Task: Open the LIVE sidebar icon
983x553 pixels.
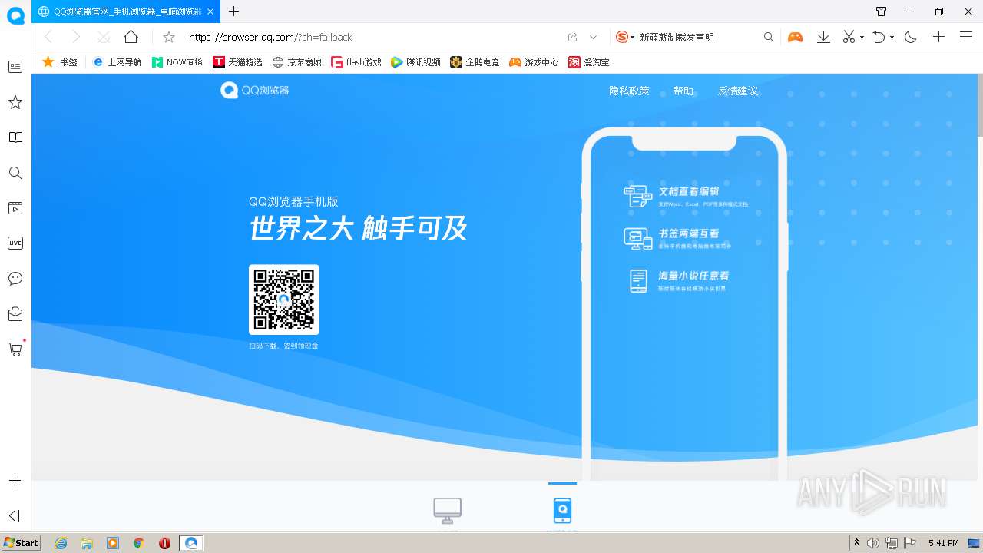Action: 15,243
